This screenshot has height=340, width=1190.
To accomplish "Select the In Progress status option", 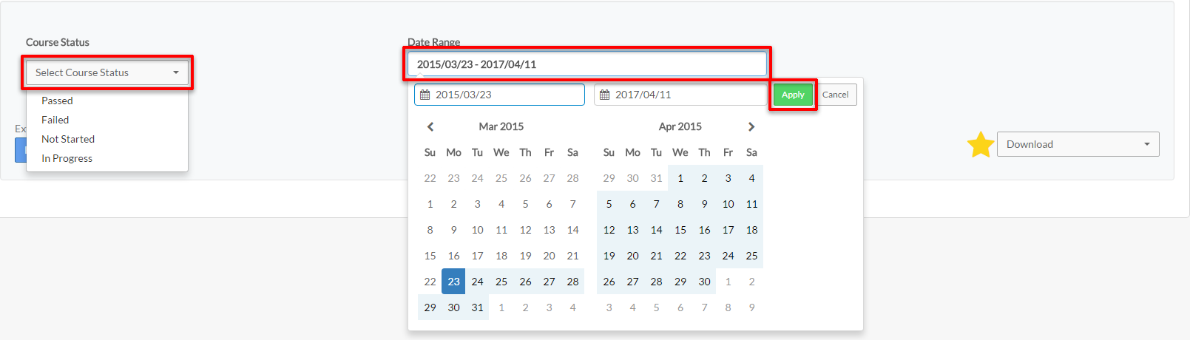I will click(67, 158).
